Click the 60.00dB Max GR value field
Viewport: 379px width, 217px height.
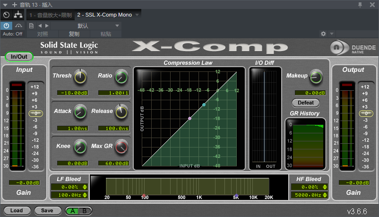(x=113, y=163)
